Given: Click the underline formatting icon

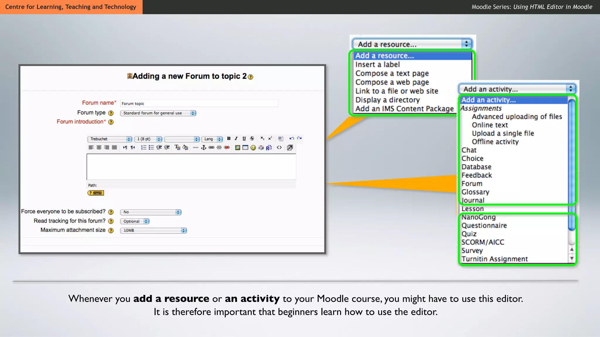Looking at the screenshot, I should tap(244, 139).
